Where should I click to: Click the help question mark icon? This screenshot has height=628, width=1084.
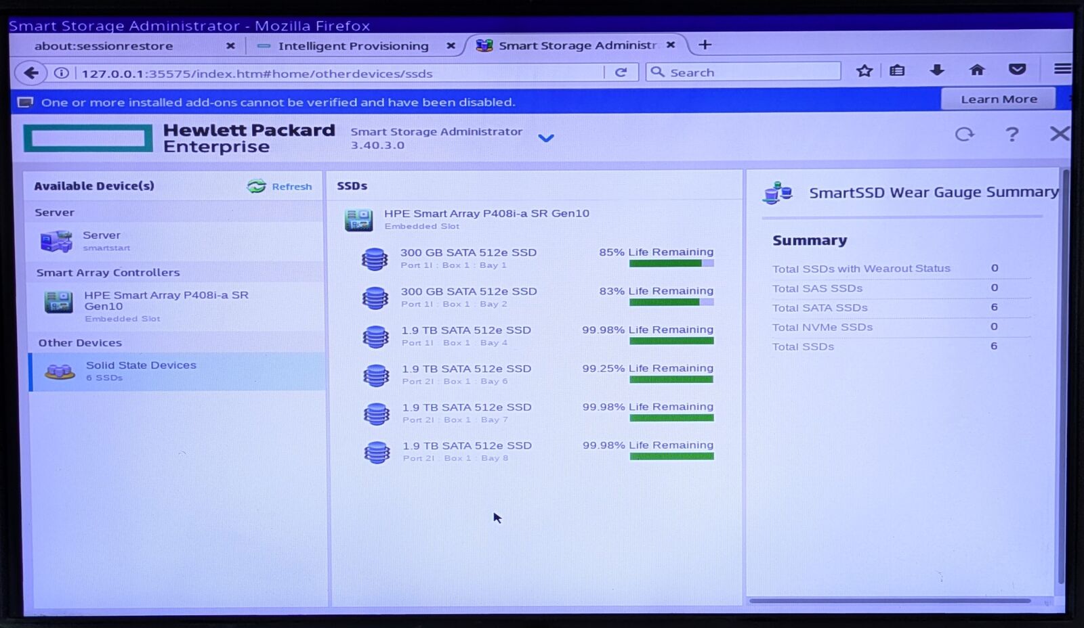pyautogui.click(x=1012, y=135)
